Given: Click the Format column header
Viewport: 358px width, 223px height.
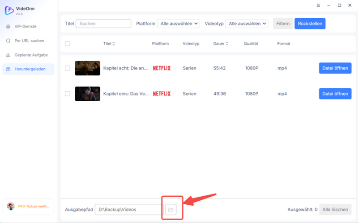Looking at the screenshot, I should point(284,43).
